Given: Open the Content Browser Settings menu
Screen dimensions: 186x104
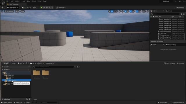Looking at the screenshot, I should click(180, 63).
